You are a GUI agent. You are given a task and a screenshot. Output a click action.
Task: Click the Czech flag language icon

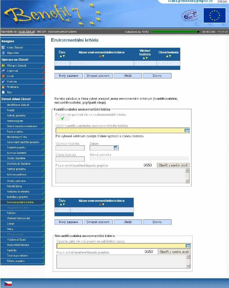pos(8,284)
